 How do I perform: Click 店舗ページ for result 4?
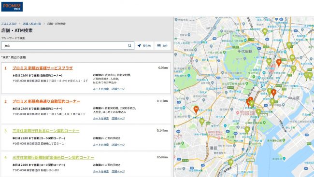(118, 171)
